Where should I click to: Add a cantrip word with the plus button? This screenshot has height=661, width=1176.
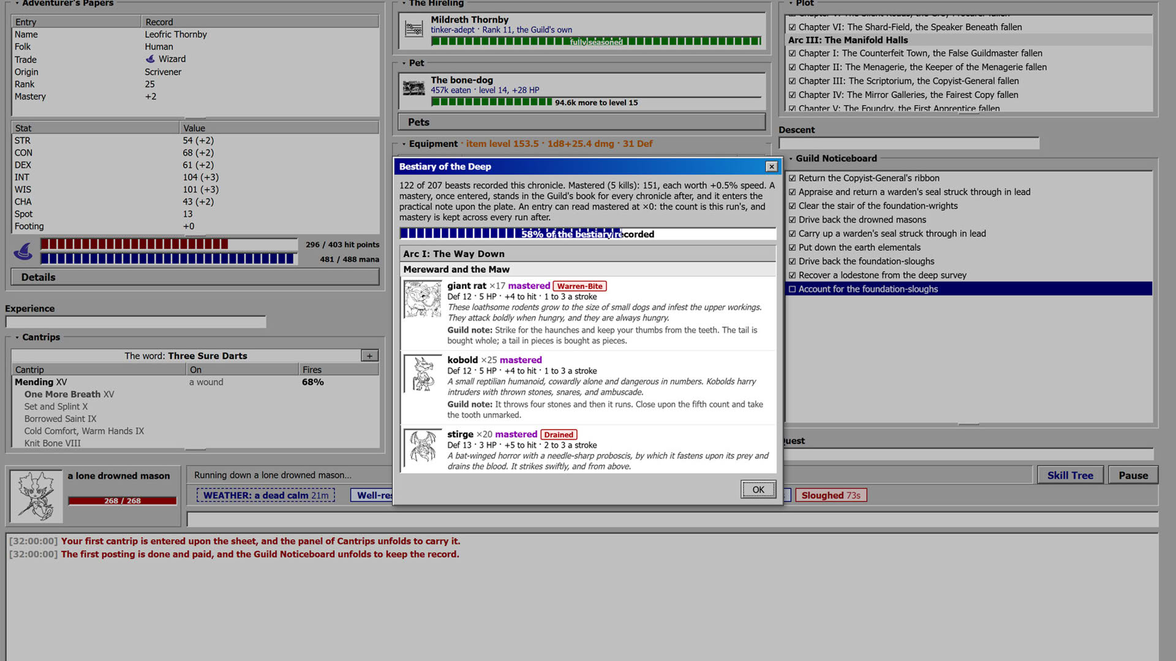369,356
